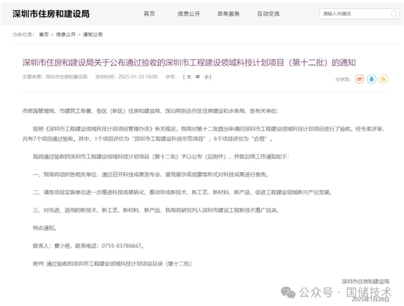Go to 首页 in the breadcrumb
Image resolution: width=404 pixels, height=306 pixels.
(x=44, y=35)
